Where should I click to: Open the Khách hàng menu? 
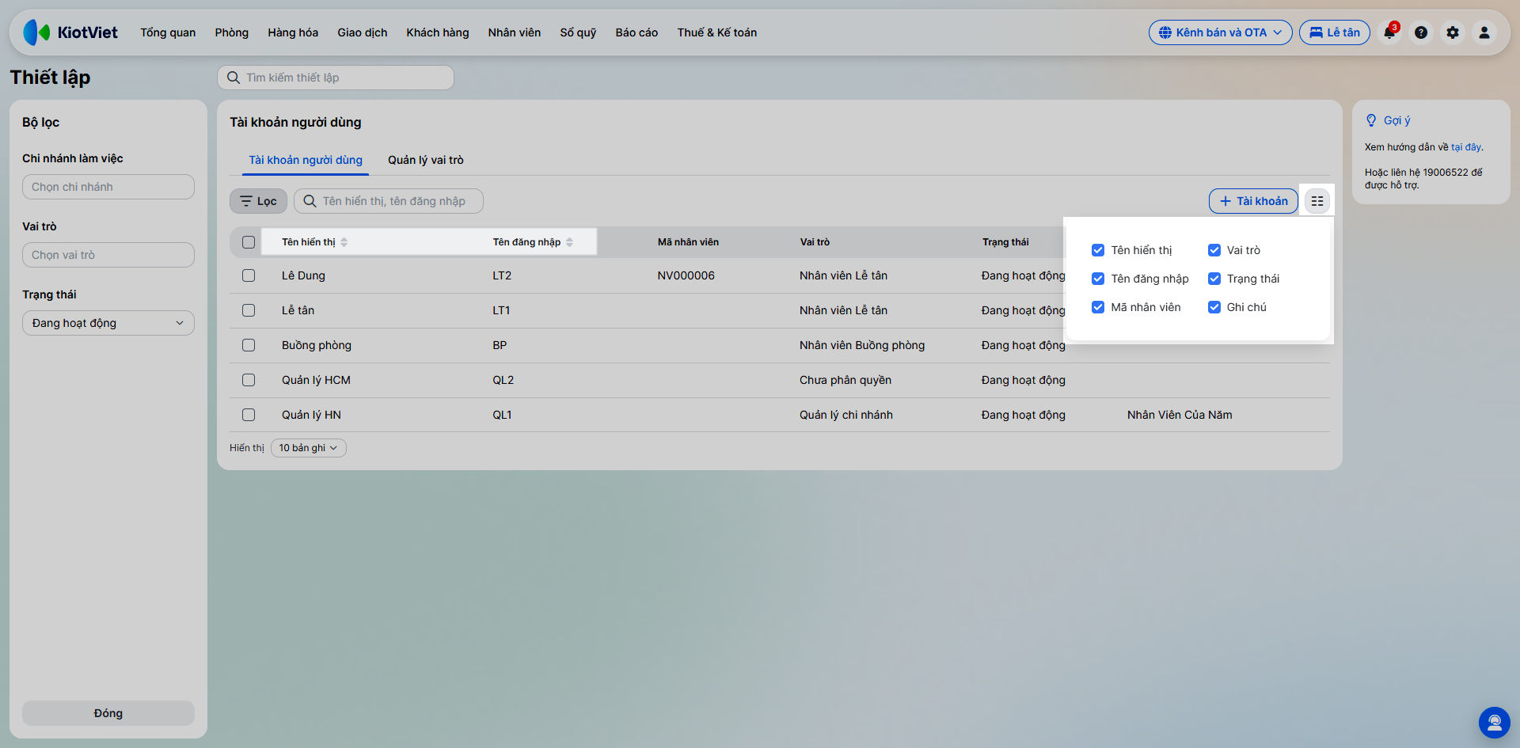coord(438,32)
